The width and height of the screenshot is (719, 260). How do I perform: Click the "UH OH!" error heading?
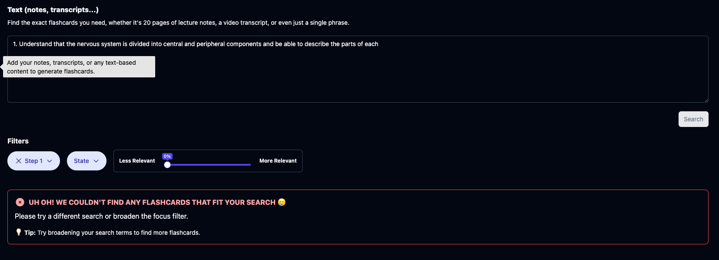152,202
